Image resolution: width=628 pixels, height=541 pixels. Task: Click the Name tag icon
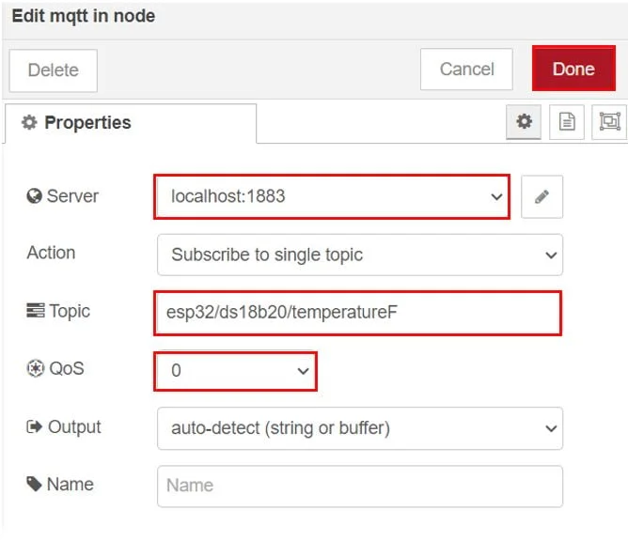pos(34,484)
